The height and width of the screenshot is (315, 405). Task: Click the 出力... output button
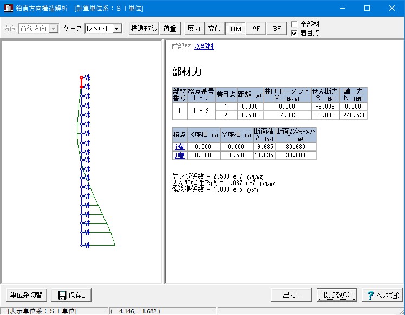[291, 295]
